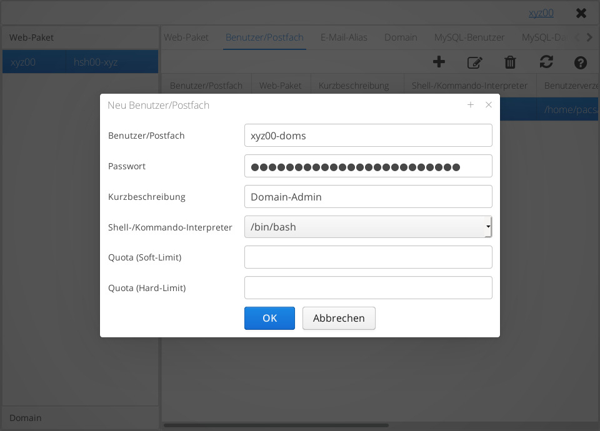600x431 pixels.
Task: Open the xyz00 user link
Action: click(541, 12)
